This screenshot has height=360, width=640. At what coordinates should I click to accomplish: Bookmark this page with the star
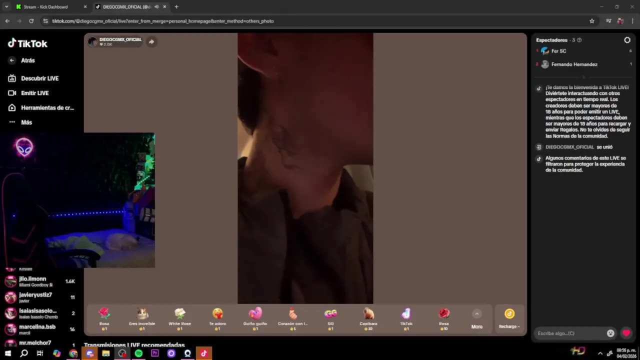[592, 21]
